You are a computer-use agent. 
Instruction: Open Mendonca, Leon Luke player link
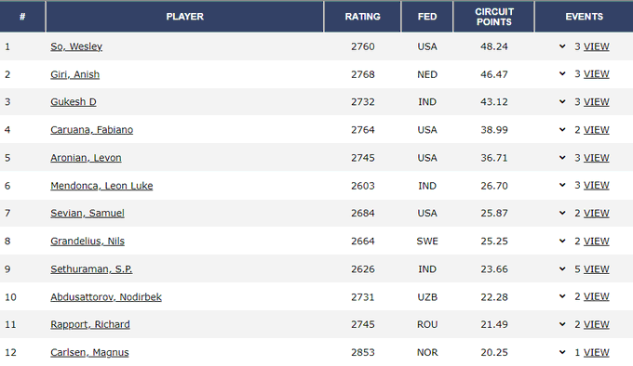[x=101, y=186]
